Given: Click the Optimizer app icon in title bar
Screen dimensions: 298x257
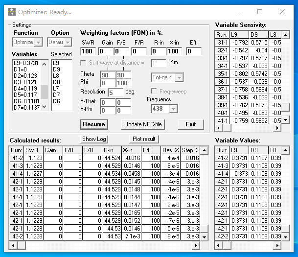Looking at the screenshot, I should click(12, 12).
